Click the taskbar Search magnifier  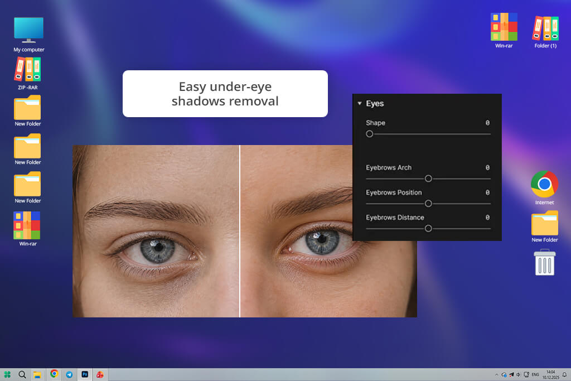click(22, 374)
